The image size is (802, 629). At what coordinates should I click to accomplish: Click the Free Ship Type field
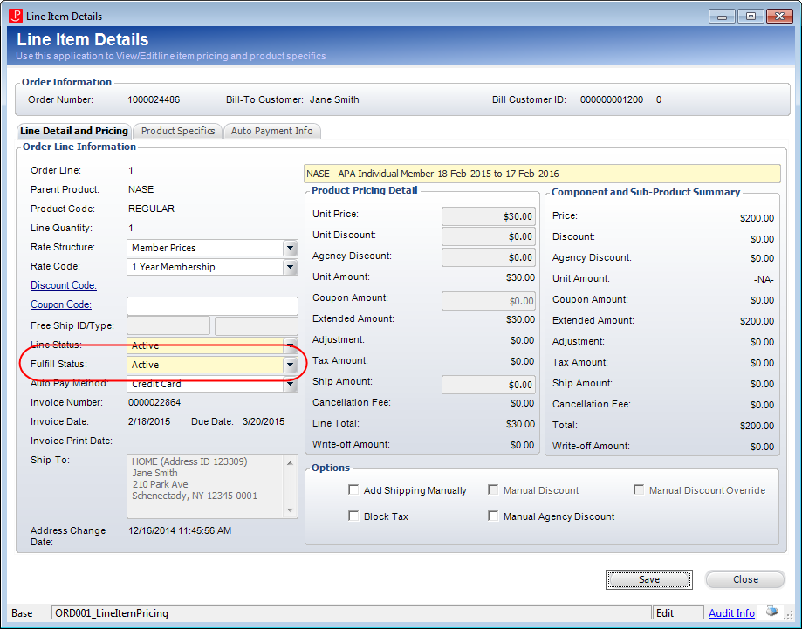point(257,325)
